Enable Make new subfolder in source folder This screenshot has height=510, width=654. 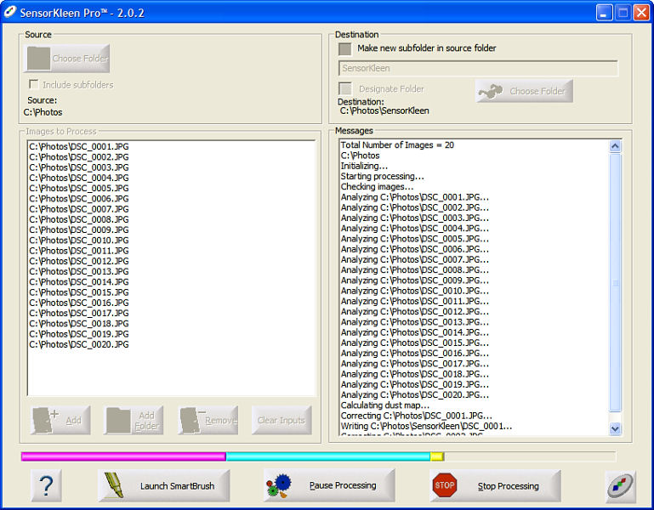[x=345, y=48]
